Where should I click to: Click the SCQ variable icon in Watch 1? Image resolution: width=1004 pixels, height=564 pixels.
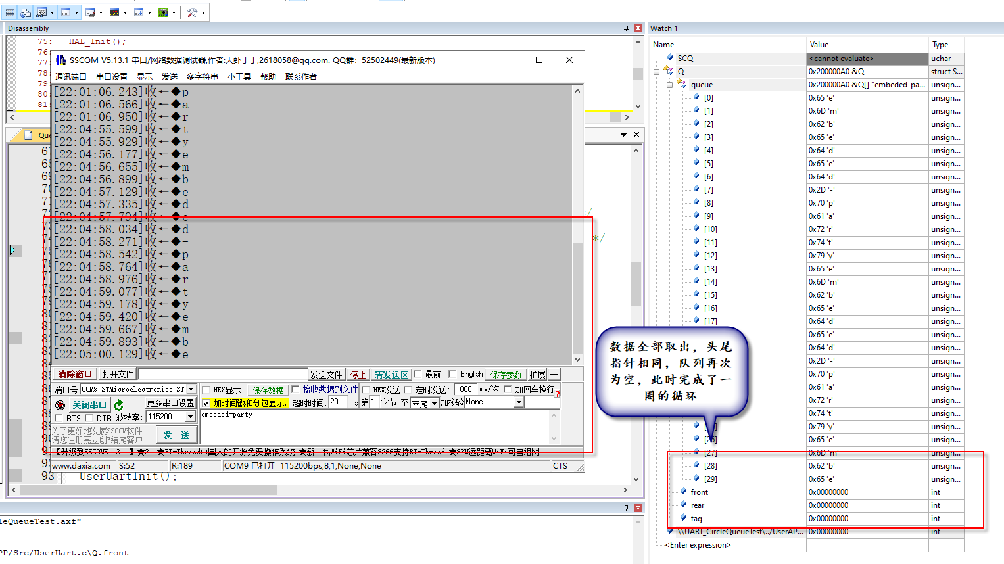(670, 58)
